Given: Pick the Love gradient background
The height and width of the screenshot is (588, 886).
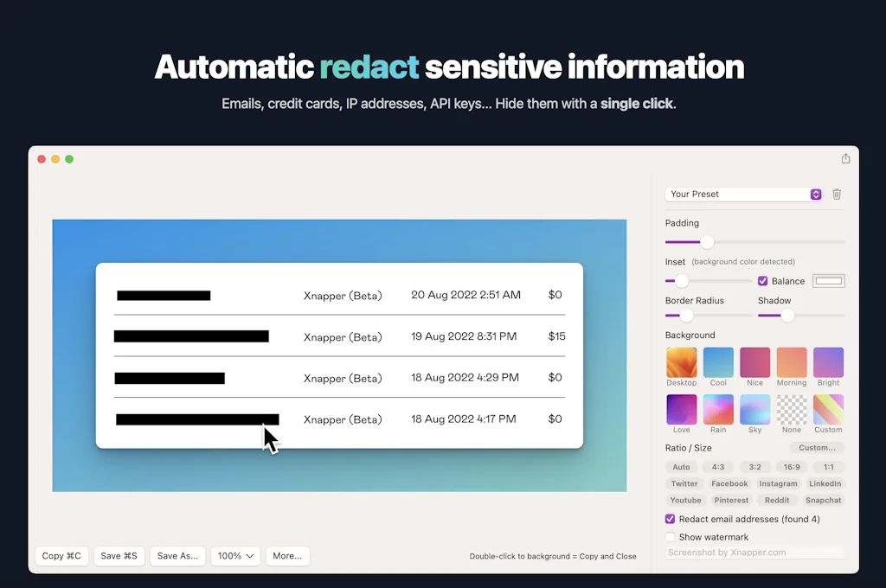Looking at the screenshot, I should pyautogui.click(x=681, y=410).
